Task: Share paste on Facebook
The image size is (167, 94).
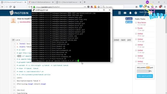Action: point(129,19)
